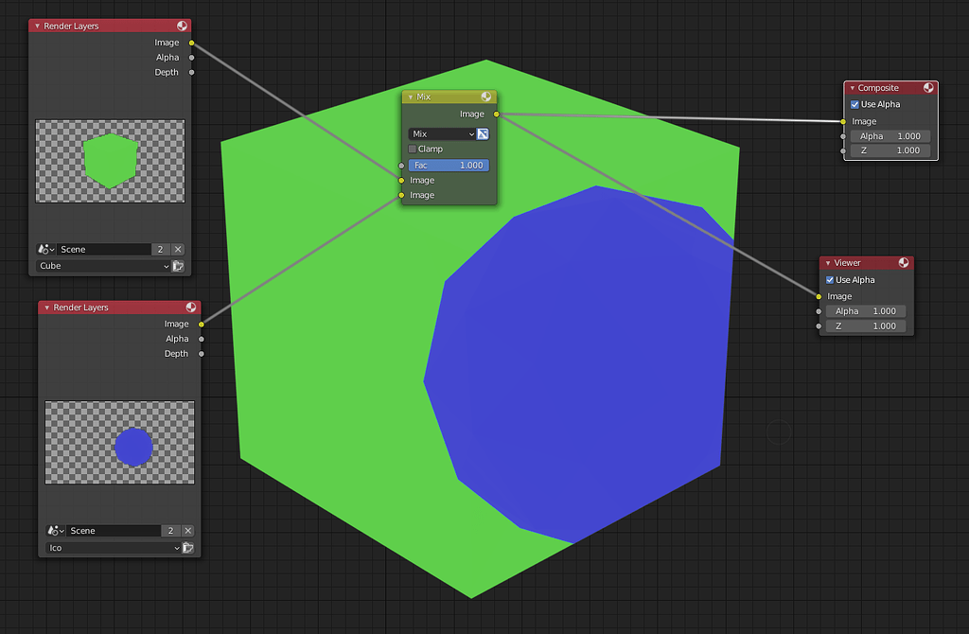
Task: Click render button beside the Cube layer dropdown
Action: 178,266
